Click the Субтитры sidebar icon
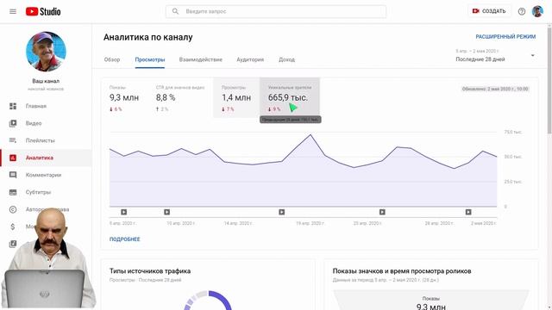The image size is (552, 310). click(x=13, y=192)
